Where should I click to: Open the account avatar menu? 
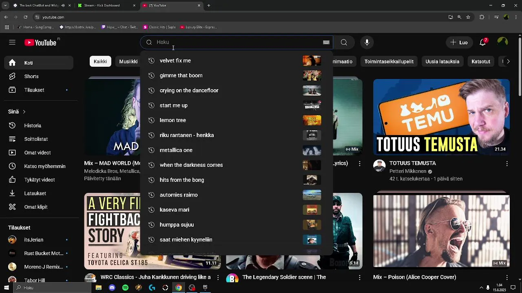click(x=503, y=42)
